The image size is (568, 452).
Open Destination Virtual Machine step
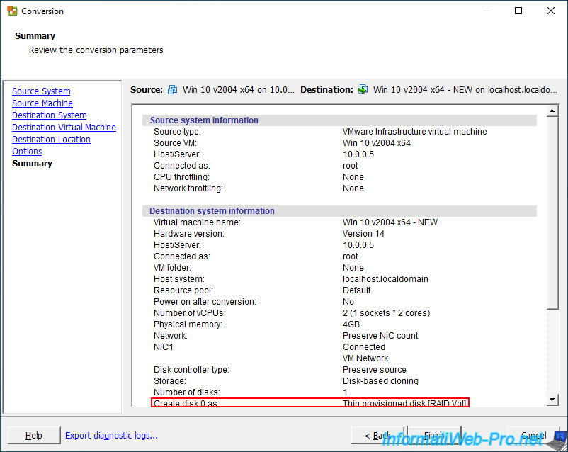(x=64, y=128)
